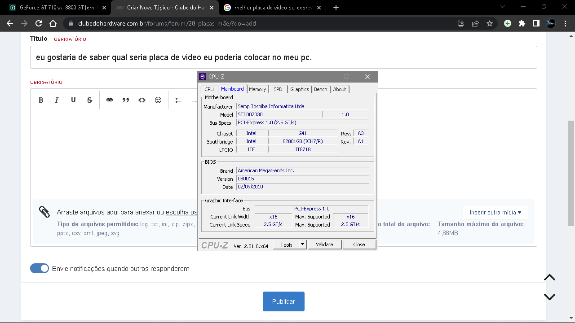The width and height of the screenshot is (575, 323).
Task: Click the site lock icon in address bar
Action: point(71,23)
